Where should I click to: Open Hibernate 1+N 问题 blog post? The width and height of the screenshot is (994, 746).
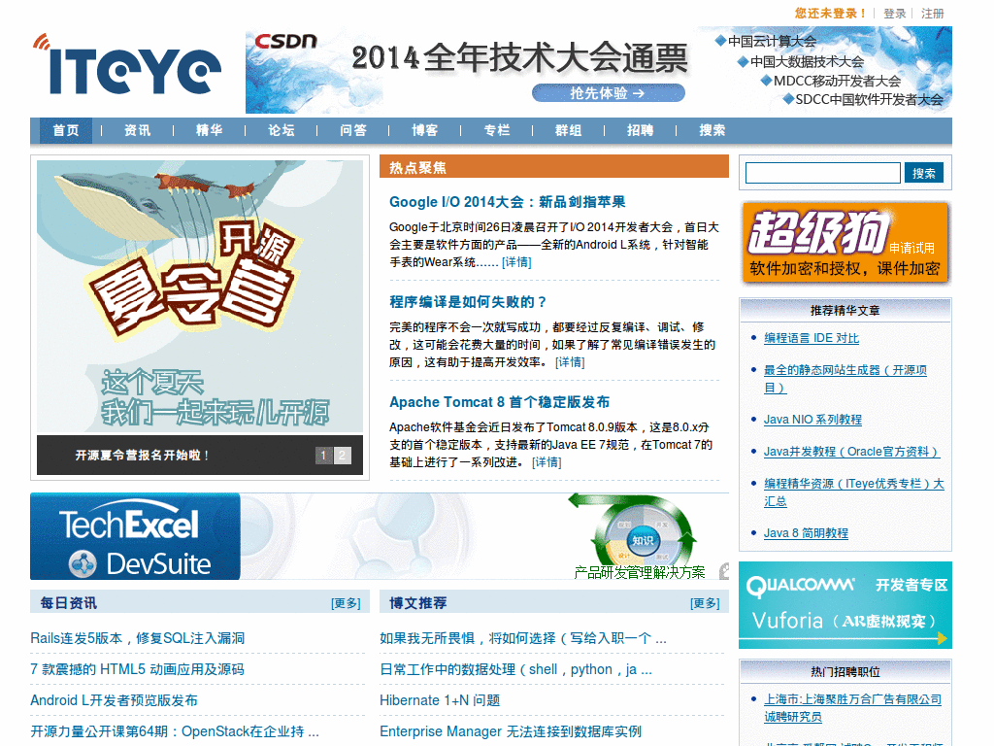pyautogui.click(x=440, y=700)
